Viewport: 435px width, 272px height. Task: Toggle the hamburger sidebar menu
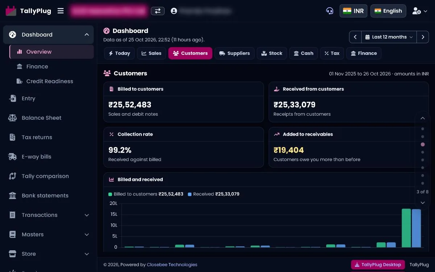(x=61, y=11)
